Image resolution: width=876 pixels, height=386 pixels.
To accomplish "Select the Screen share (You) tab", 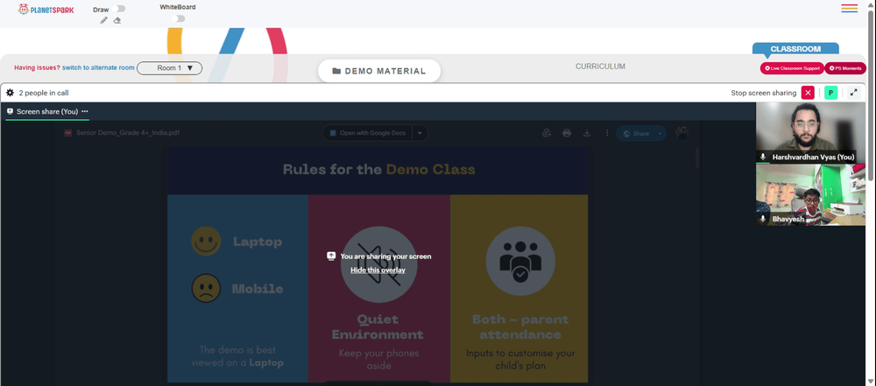I will click(47, 111).
